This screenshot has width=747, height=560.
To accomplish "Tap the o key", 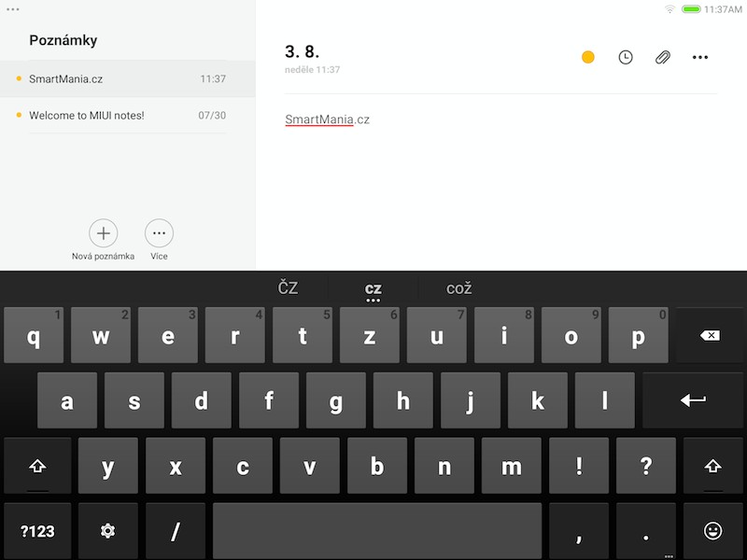I will [x=571, y=336].
